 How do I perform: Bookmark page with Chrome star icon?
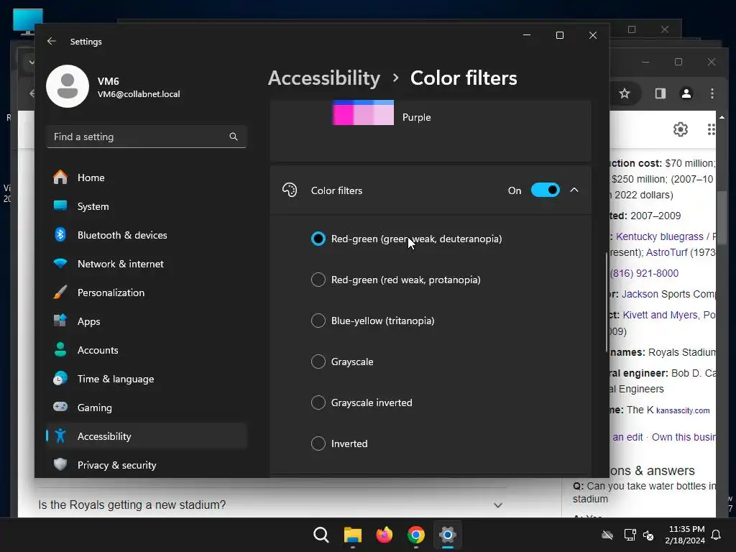pos(625,93)
